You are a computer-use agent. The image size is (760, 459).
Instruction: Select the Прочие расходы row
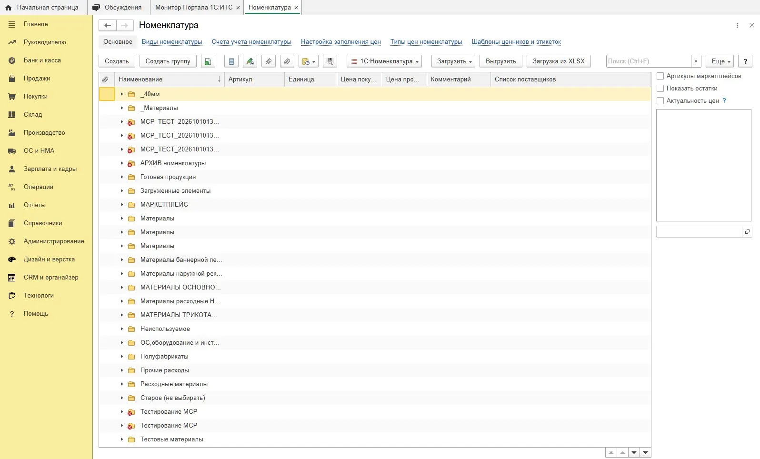[x=375, y=370]
